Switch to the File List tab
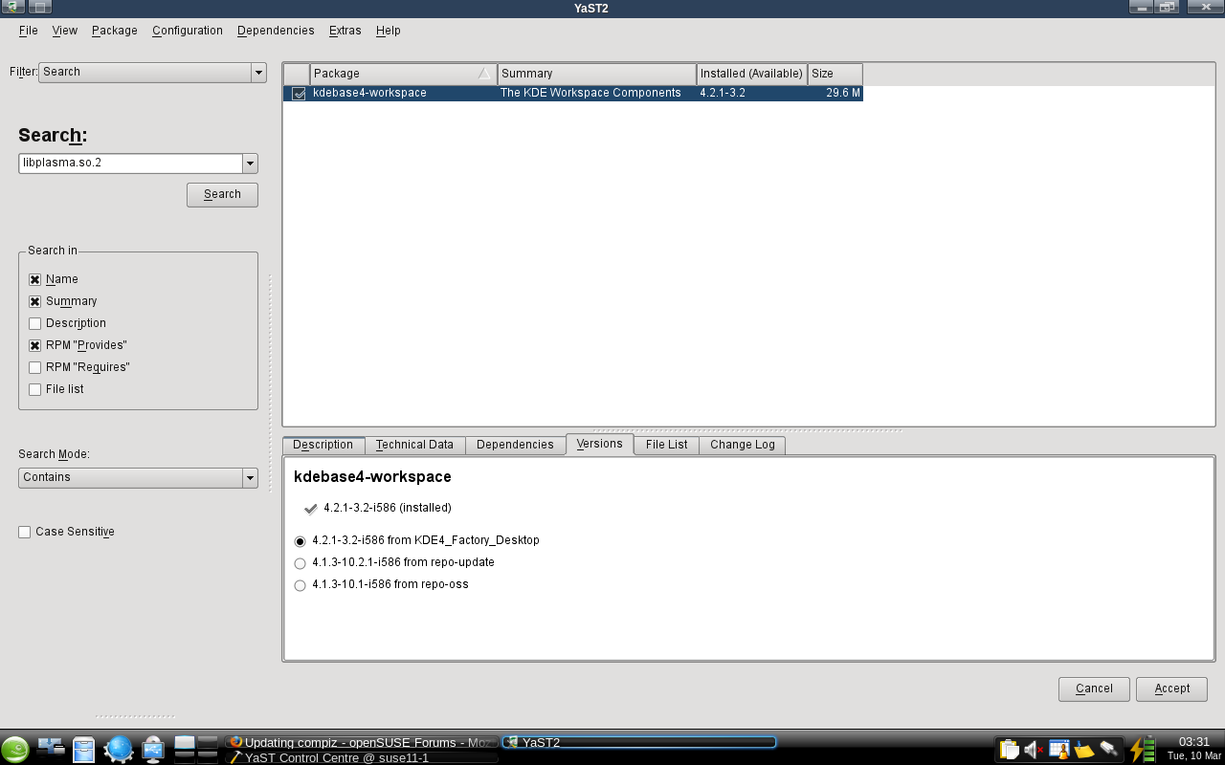 point(667,445)
